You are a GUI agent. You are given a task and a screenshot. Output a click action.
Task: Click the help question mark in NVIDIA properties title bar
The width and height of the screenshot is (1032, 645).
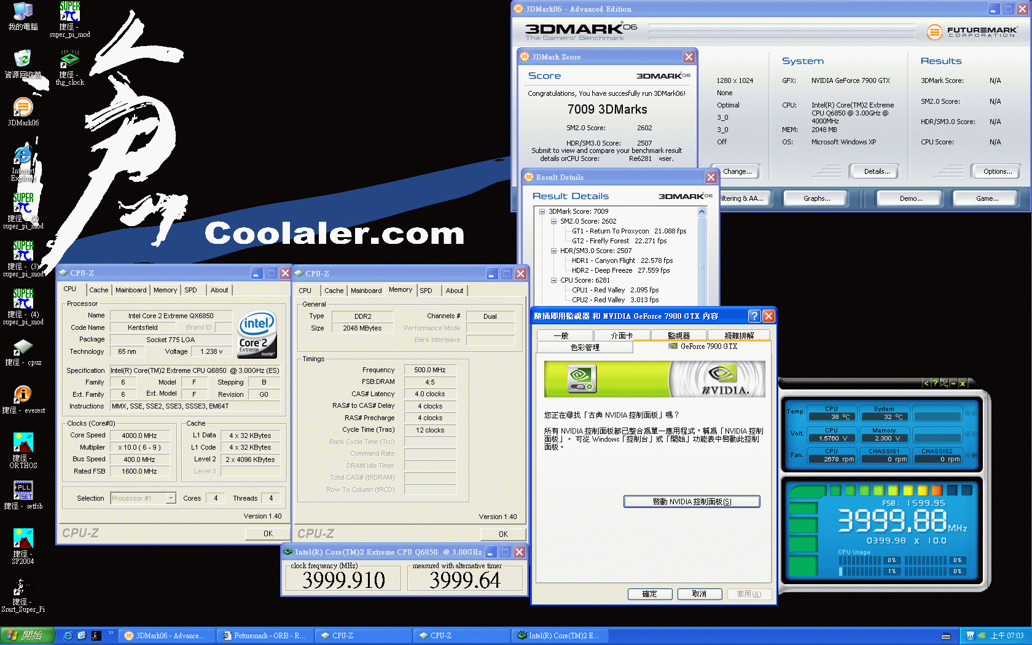(754, 316)
